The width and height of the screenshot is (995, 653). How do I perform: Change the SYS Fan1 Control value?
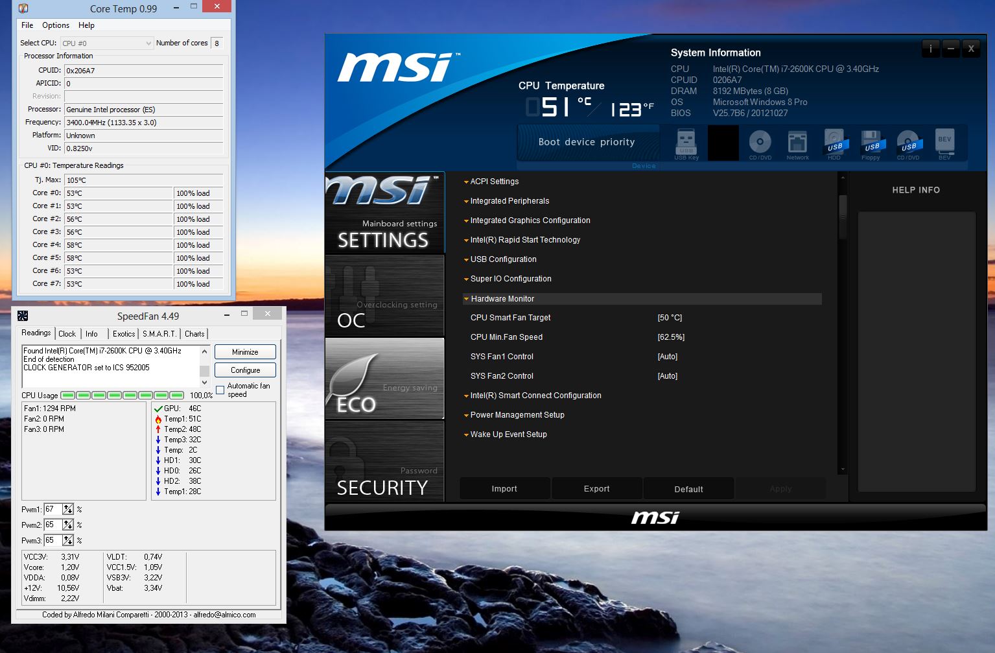tap(668, 357)
